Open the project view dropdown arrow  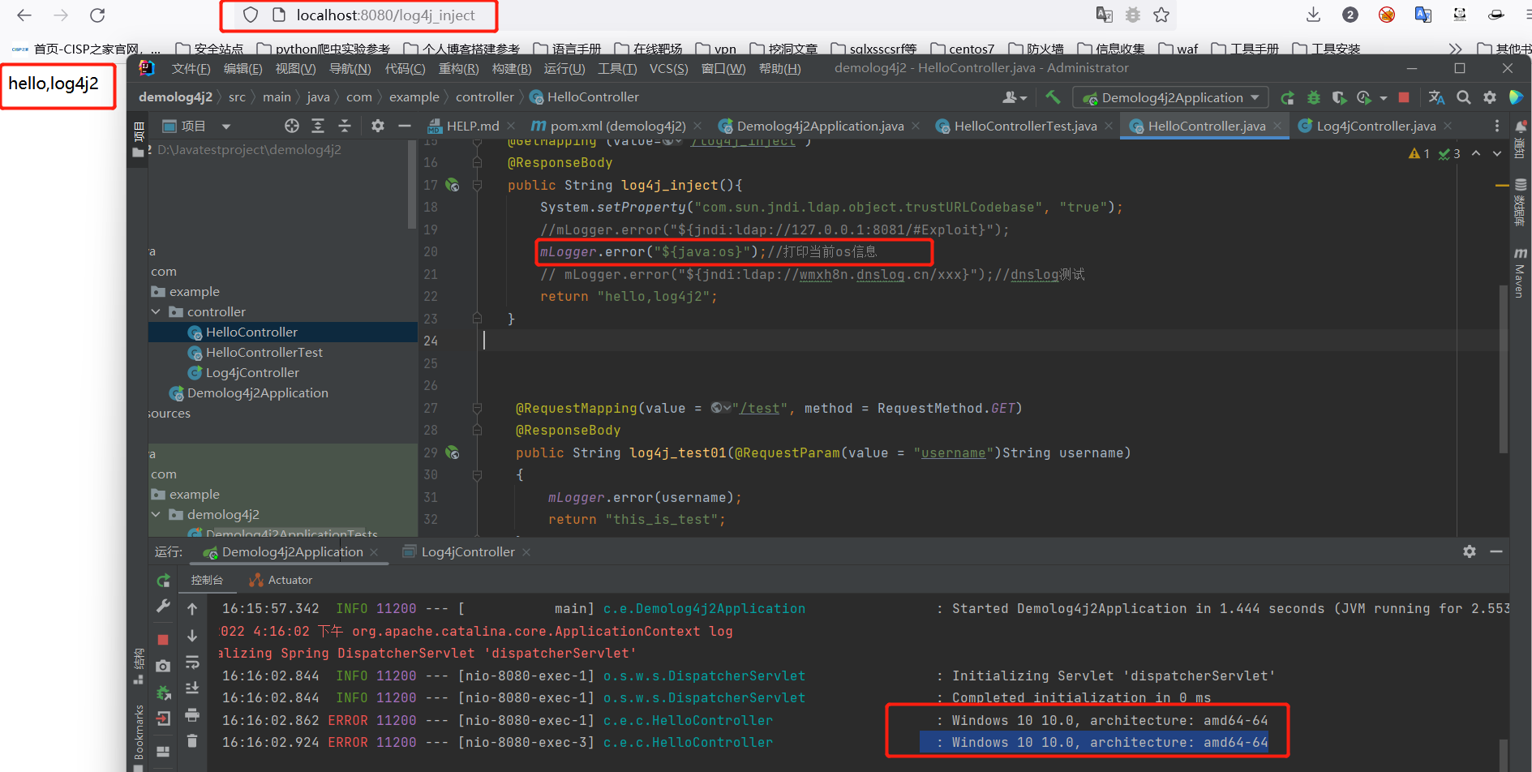pyautogui.click(x=226, y=127)
